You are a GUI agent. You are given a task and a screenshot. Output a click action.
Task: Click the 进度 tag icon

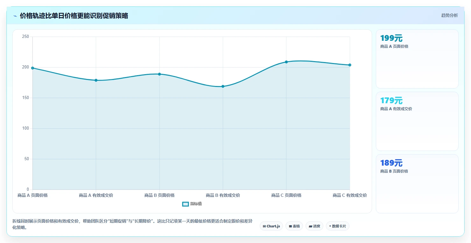coord(310,226)
